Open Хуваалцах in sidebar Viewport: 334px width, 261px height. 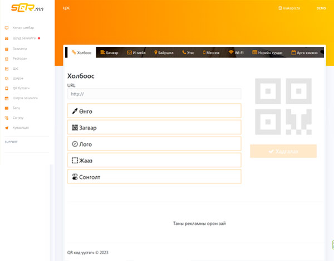[x=21, y=128]
